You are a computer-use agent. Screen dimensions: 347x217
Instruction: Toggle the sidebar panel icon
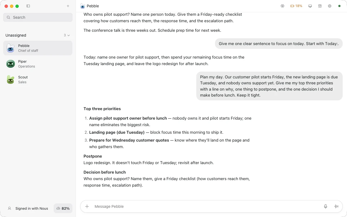tap(28, 6)
